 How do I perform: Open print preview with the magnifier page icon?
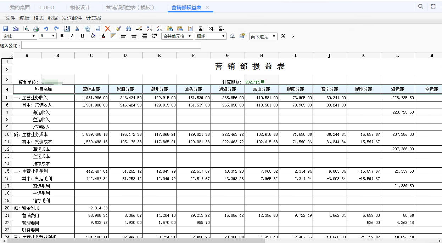pos(26,29)
